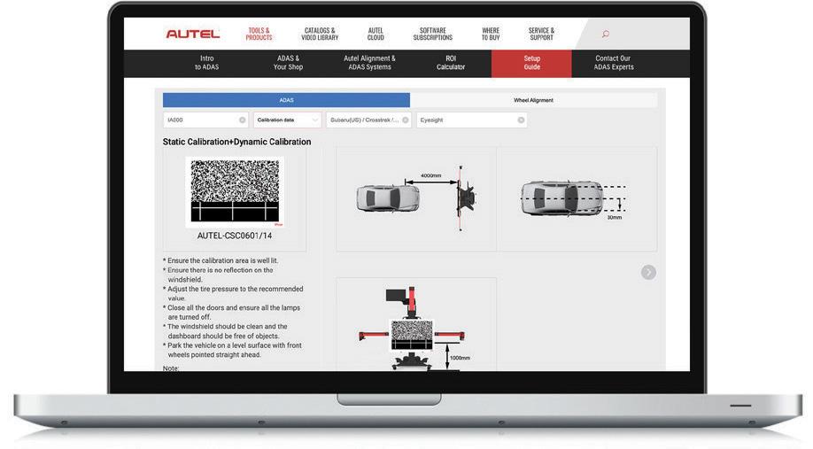813x449 pixels.
Task: Open the Where to Buy menu
Action: click(x=491, y=35)
